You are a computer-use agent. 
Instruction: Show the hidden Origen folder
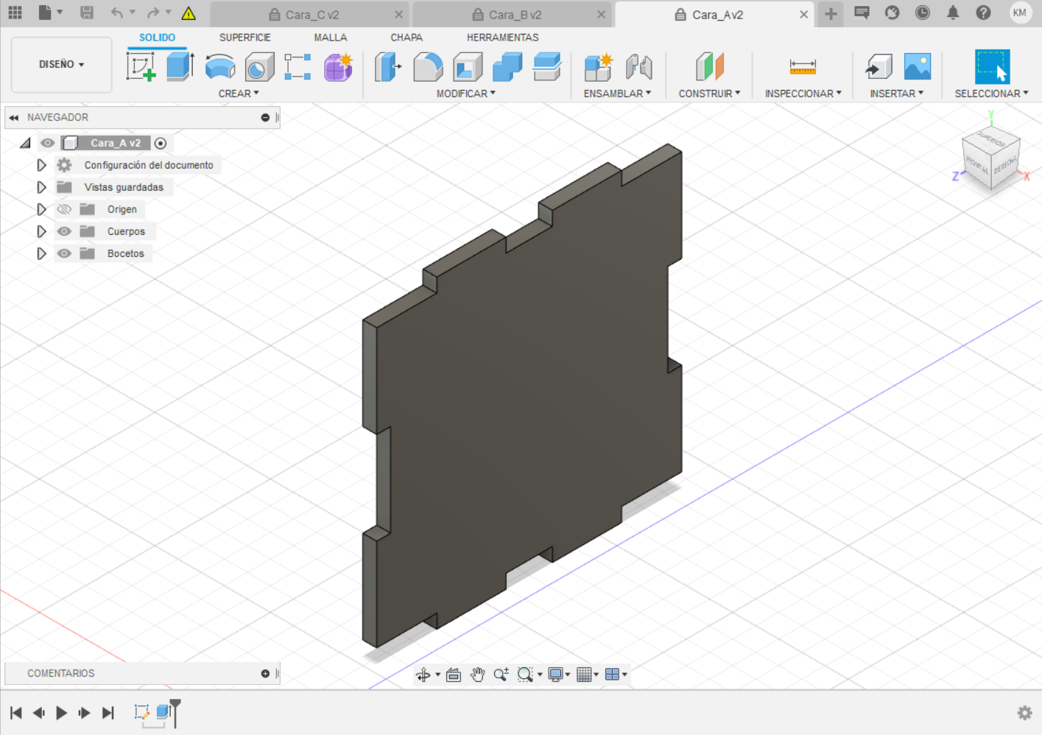click(x=64, y=209)
